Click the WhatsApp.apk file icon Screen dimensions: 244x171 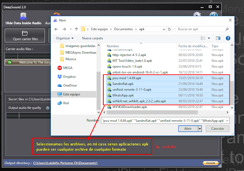pos(109,95)
